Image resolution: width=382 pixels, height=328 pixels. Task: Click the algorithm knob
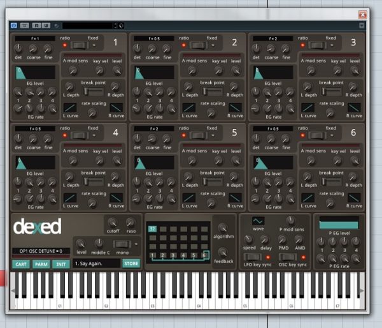pos(223,228)
